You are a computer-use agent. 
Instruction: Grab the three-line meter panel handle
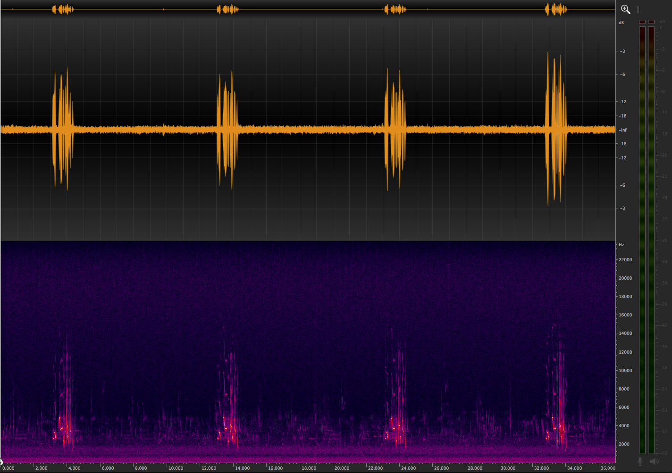pos(638,9)
